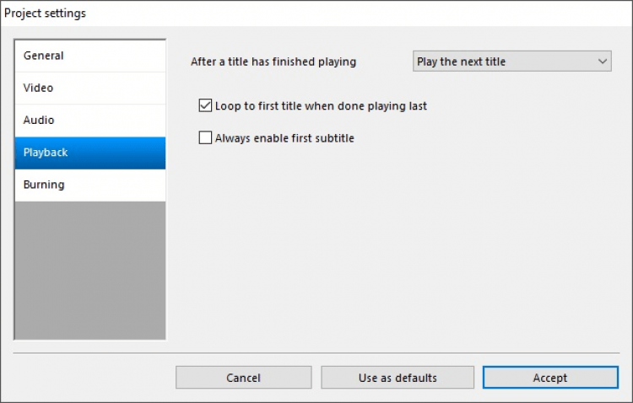The width and height of the screenshot is (633, 403).
Task: Open the 'Play the next title' combo box
Action: pos(506,62)
